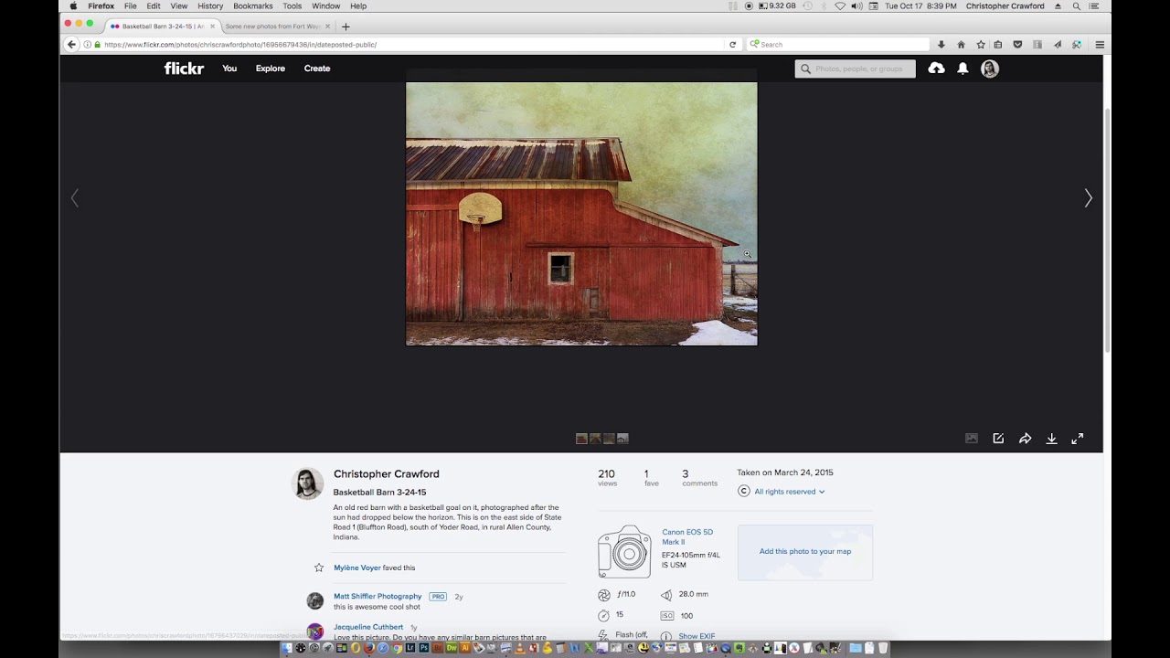Viewport: 1170px width, 658px height.
Task: Click the Firefox back button
Action: 71,44
